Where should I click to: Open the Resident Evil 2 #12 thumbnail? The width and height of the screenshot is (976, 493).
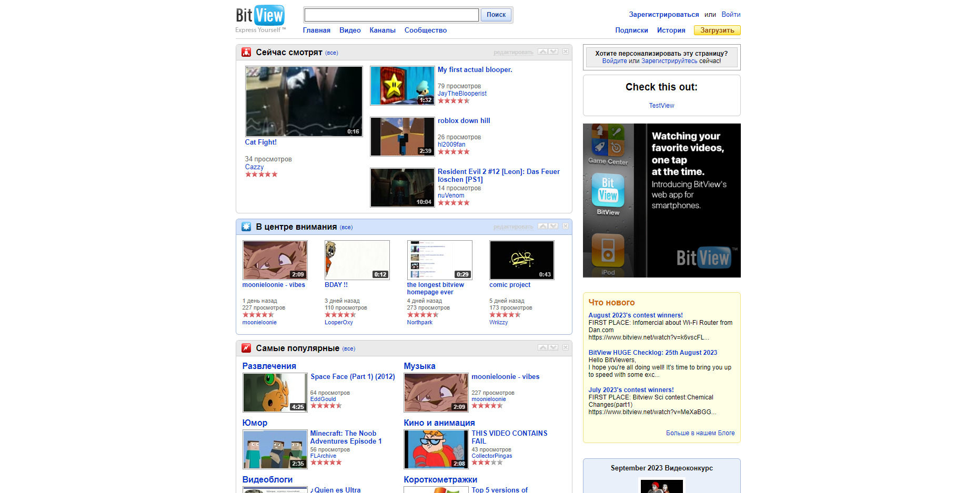click(403, 188)
